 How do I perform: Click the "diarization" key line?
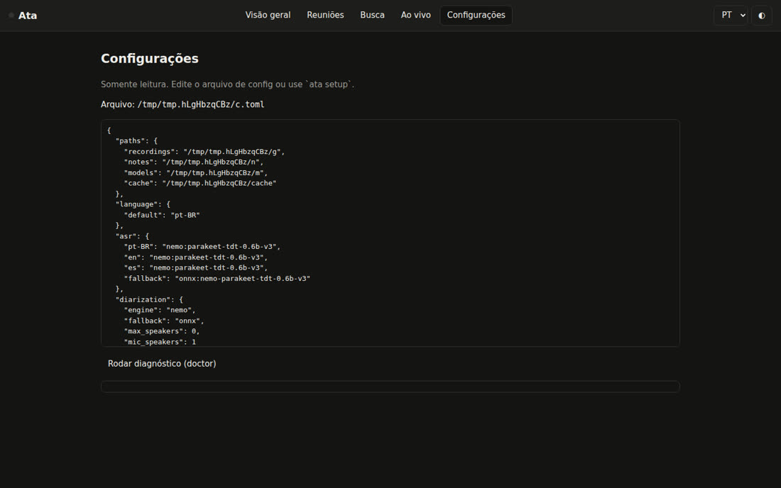149,299
